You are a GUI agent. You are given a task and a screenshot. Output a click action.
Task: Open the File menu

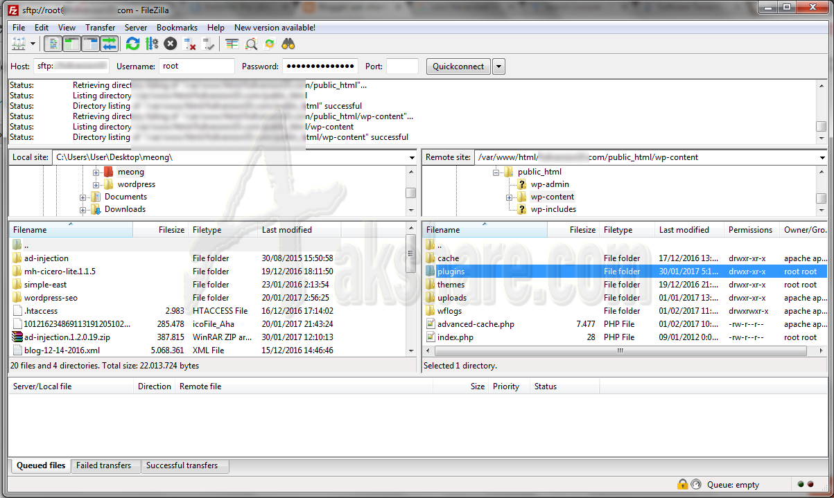coord(19,28)
